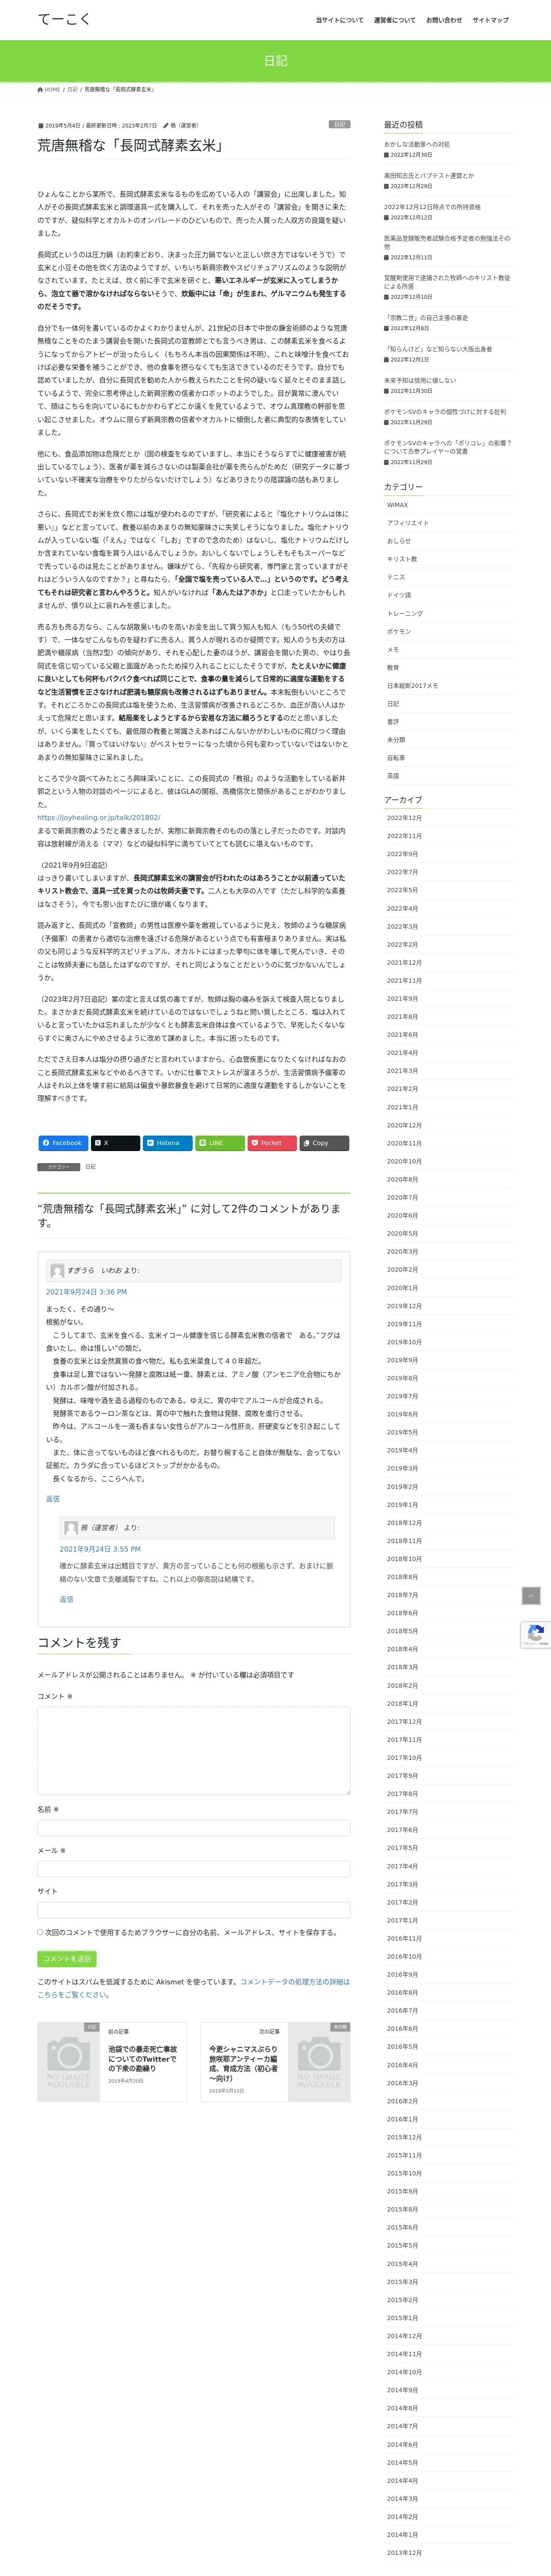
Task: Open お問い合わせ menu item
Action: click(444, 20)
